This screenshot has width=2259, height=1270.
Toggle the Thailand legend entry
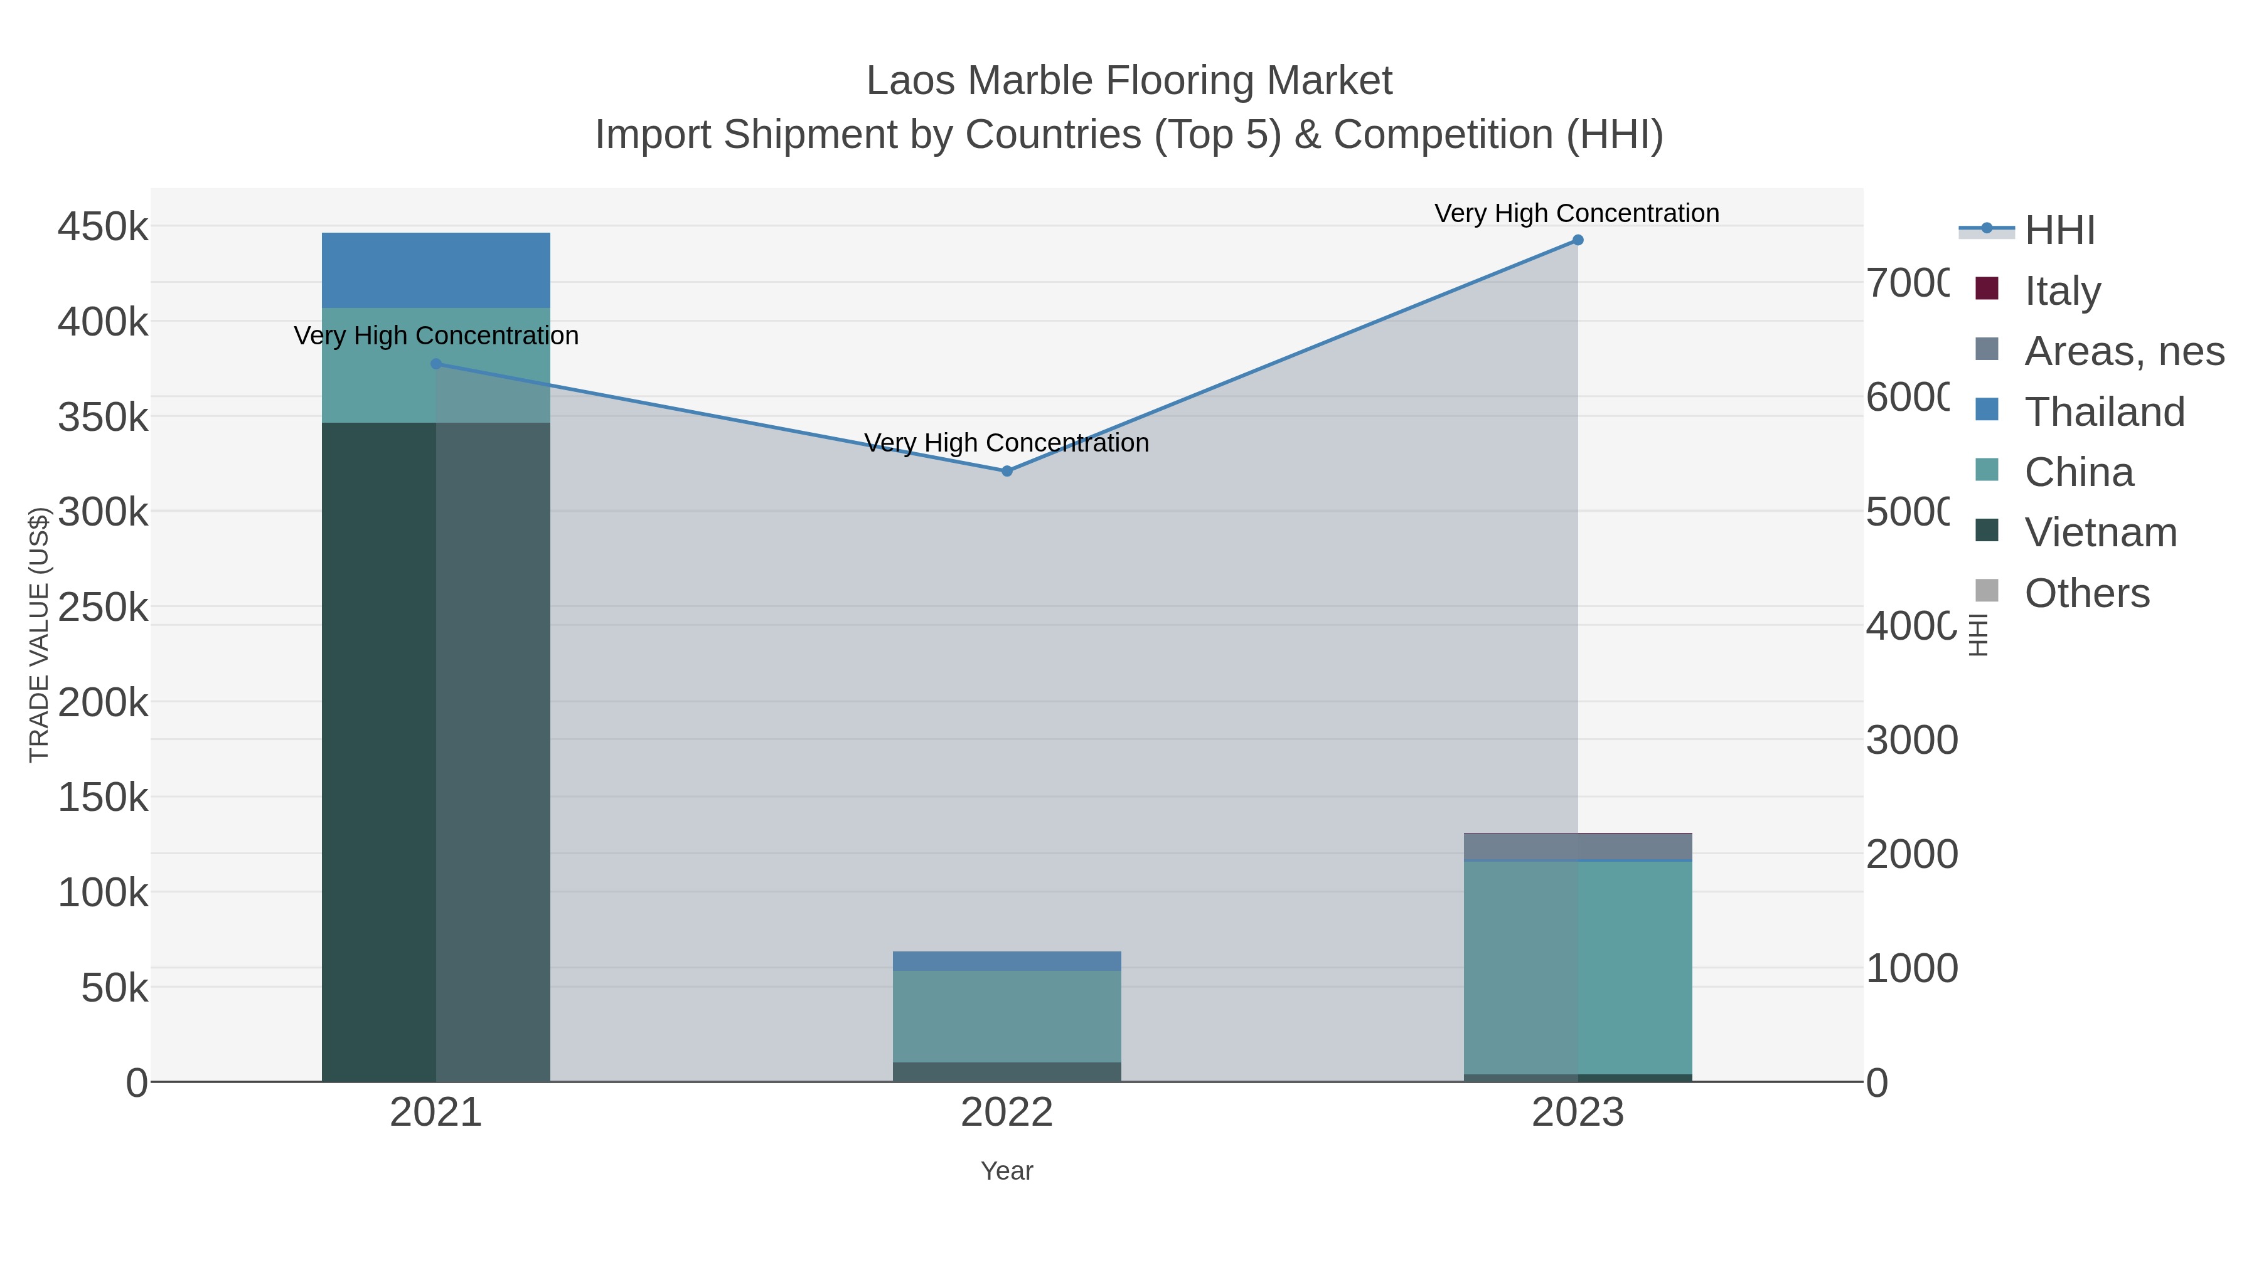2080,411
